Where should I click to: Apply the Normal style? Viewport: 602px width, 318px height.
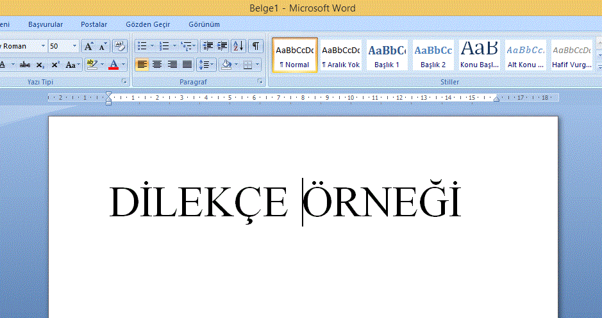click(x=295, y=55)
